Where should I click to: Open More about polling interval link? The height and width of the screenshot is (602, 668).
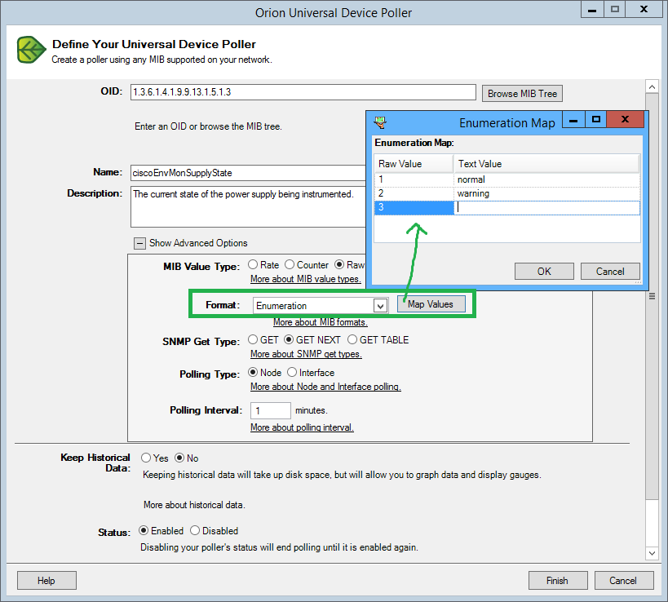tap(302, 427)
